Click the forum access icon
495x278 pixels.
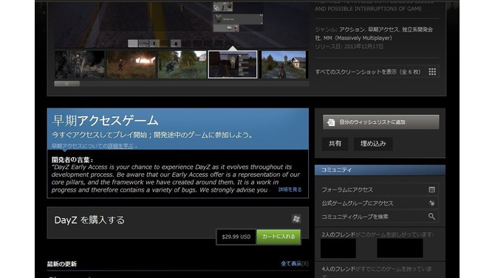[x=431, y=190]
